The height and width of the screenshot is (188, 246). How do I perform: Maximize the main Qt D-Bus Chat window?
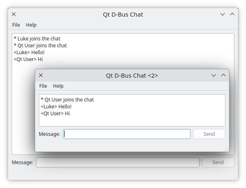click(232, 14)
